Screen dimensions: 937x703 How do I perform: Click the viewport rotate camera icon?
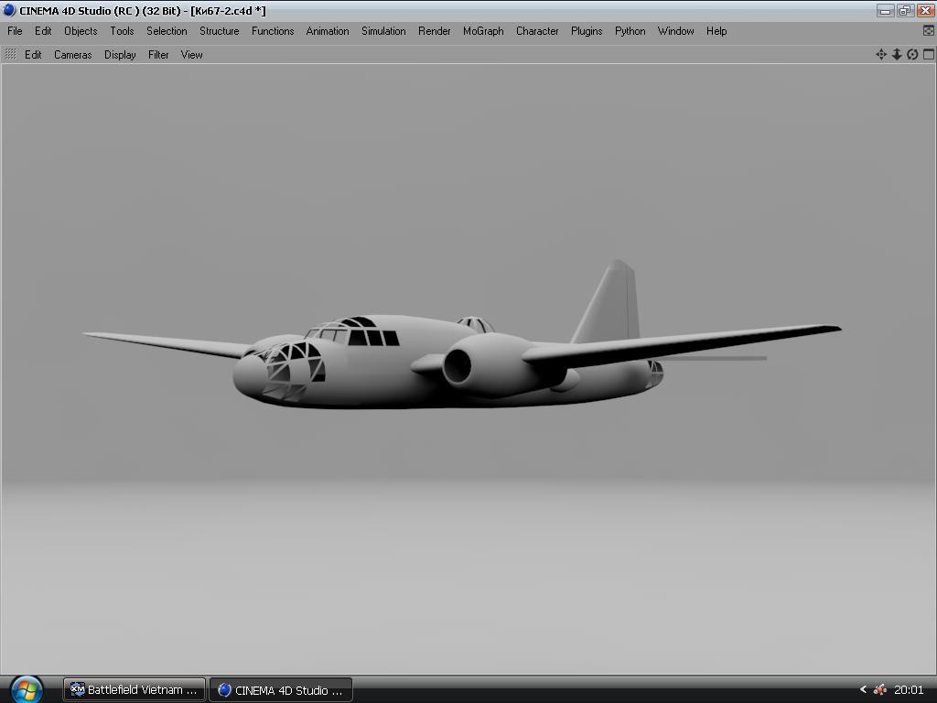tap(912, 54)
